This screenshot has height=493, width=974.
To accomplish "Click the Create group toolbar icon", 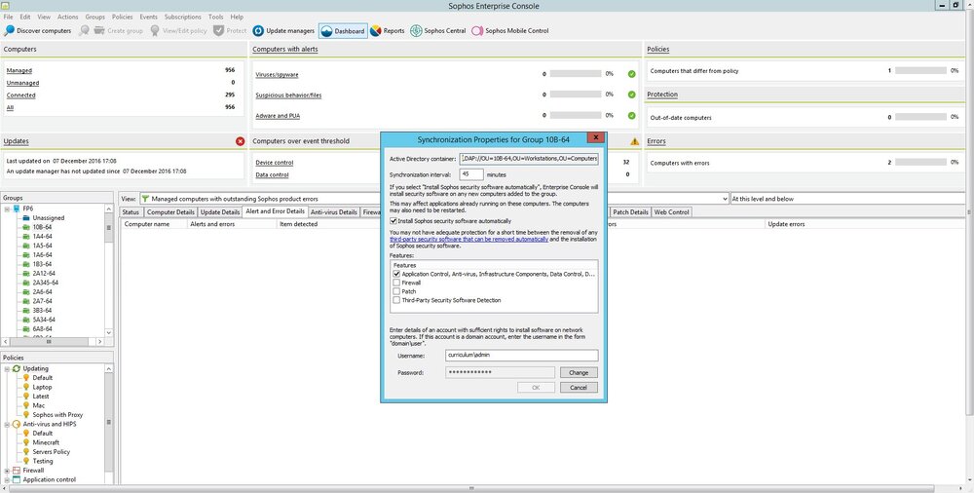I will pyautogui.click(x=99, y=30).
